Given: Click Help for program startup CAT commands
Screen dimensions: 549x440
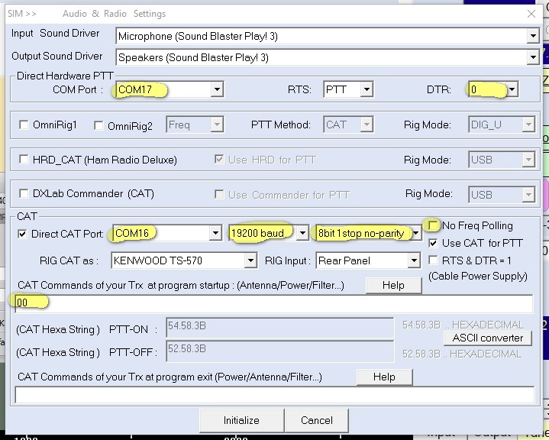Looking at the screenshot, I should (393, 285).
